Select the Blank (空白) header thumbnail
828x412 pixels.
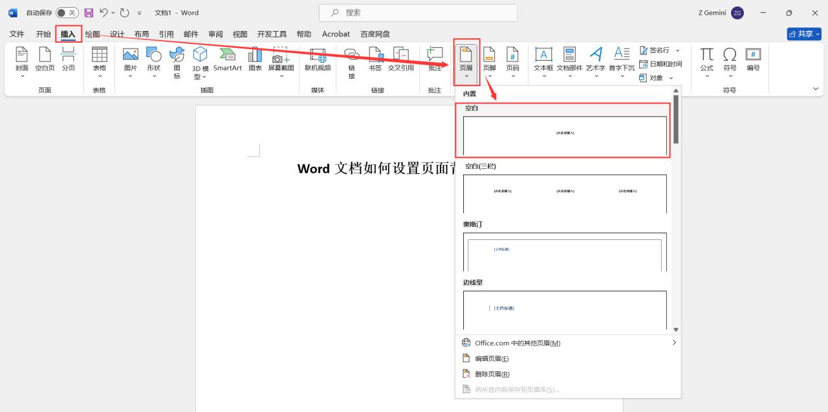[x=565, y=136]
